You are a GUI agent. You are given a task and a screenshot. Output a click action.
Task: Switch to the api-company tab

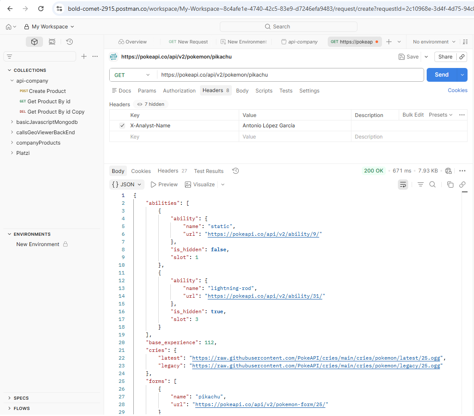click(299, 42)
